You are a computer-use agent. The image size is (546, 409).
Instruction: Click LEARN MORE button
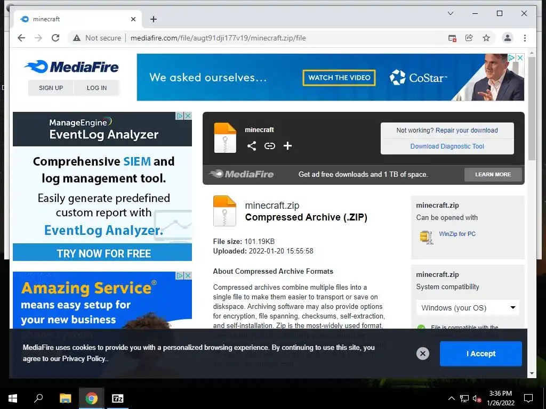click(x=493, y=175)
